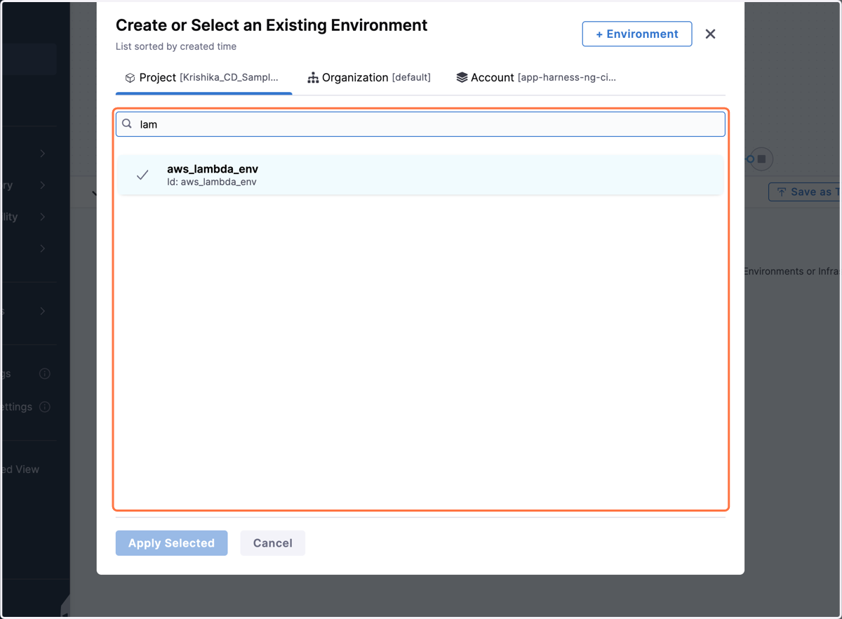Click 'List sorted by created time' subtitle

pyautogui.click(x=176, y=46)
